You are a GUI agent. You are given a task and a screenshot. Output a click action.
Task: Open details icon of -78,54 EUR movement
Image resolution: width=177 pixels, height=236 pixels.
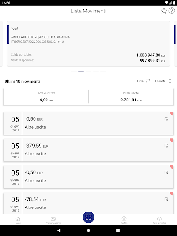(x=166, y=199)
